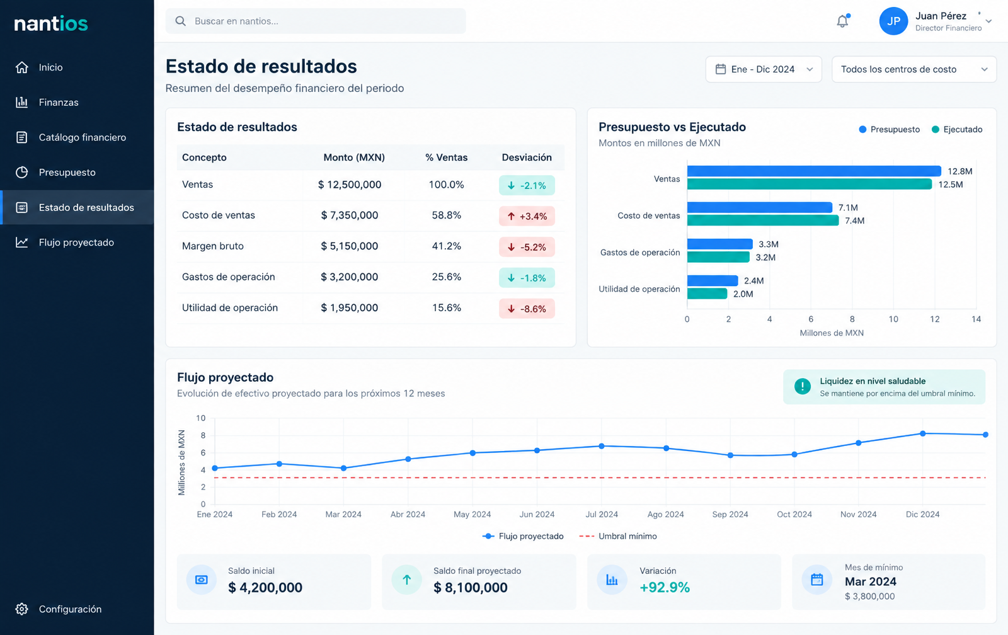Open notifications bell
Image resolution: width=1008 pixels, height=635 pixels.
coord(843,21)
